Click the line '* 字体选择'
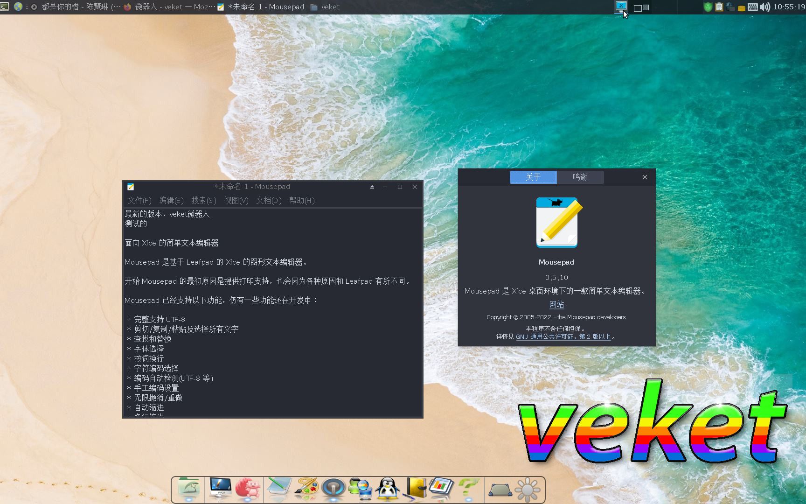Screen dimensions: 806x504 pyautogui.click(x=146, y=349)
